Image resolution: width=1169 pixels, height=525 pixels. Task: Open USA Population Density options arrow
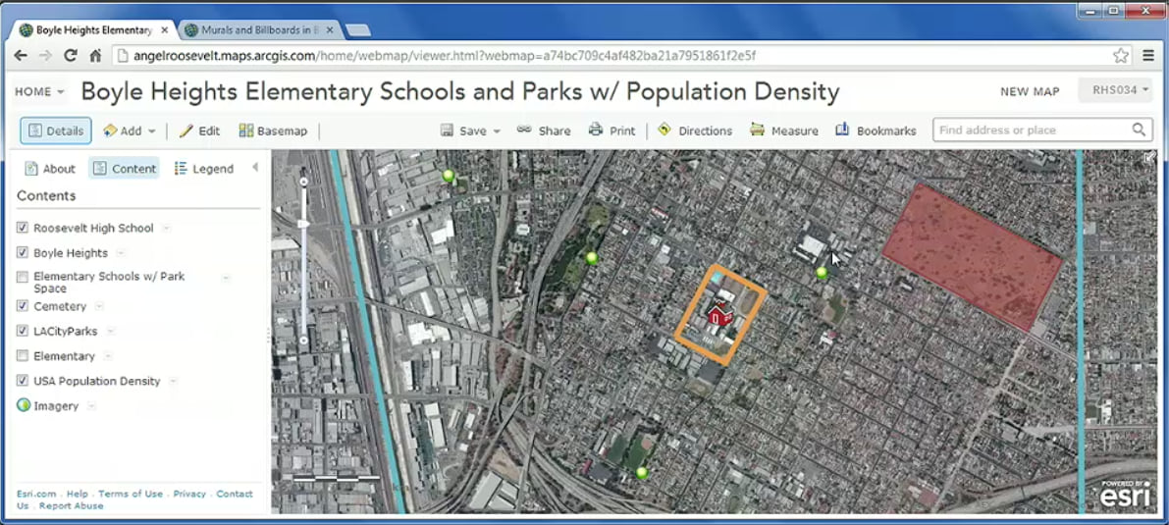click(173, 381)
